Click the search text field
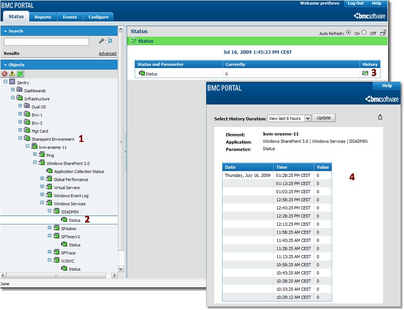 coord(46,41)
